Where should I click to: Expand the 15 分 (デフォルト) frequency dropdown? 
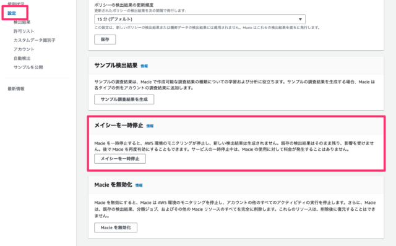point(200,19)
